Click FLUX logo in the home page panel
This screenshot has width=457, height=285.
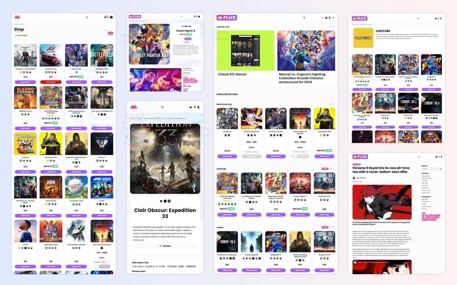(226, 17)
